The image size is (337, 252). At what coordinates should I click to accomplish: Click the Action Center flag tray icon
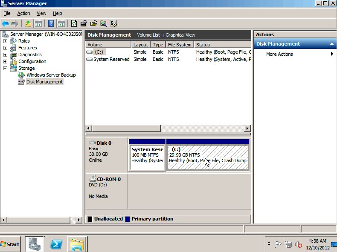[278, 244]
